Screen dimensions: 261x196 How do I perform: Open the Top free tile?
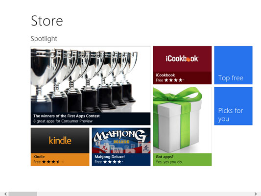point(233,65)
